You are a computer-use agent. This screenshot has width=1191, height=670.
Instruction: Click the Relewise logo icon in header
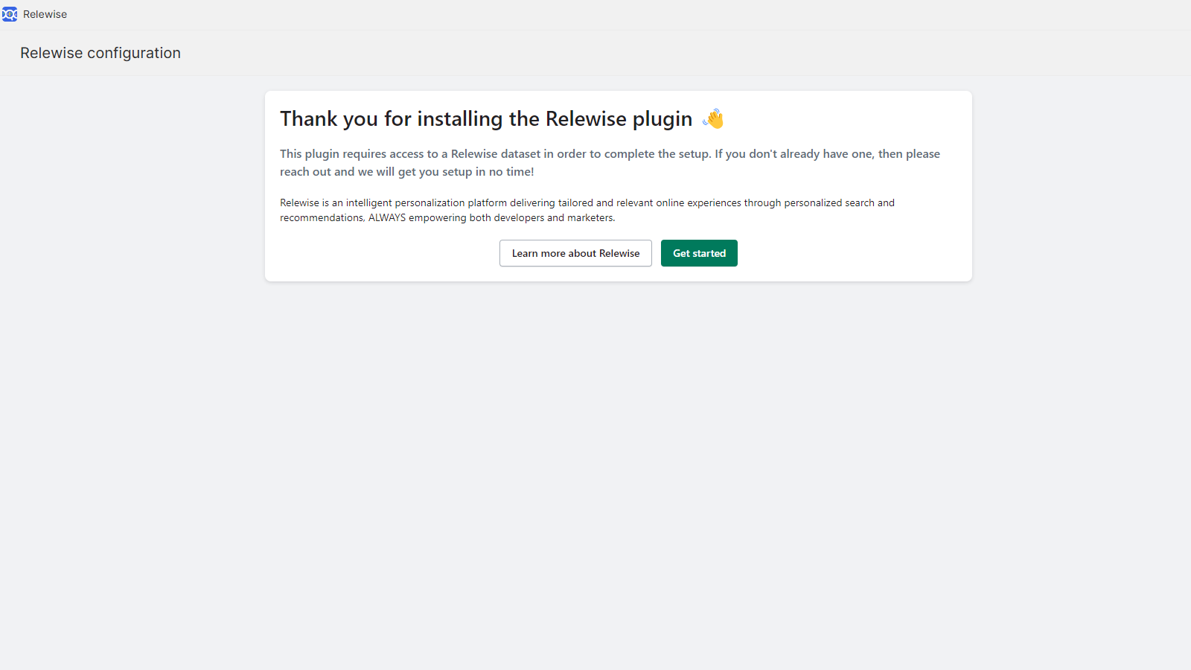[10, 14]
